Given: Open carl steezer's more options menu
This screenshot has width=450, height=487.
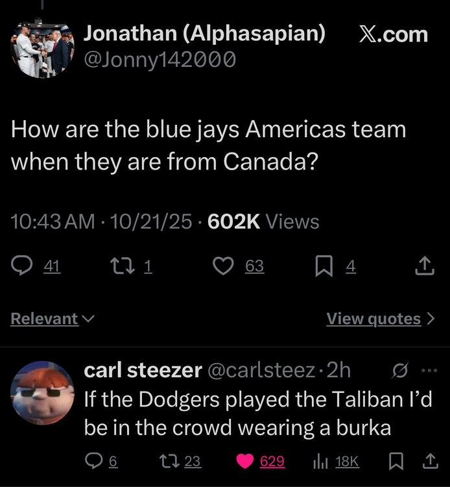Looking at the screenshot, I should pyautogui.click(x=429, y=371).
